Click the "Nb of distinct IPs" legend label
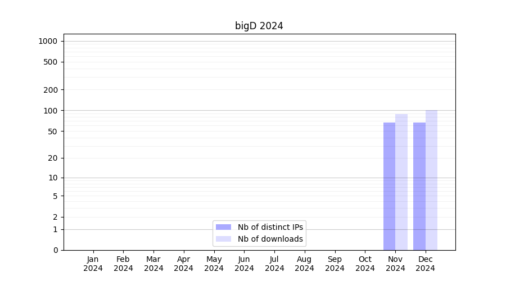Viewport: 506px width, 281px height. [270, 227]
